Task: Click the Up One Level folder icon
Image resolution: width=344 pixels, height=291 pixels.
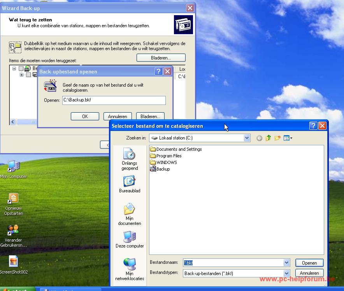Action: (268, 138)
